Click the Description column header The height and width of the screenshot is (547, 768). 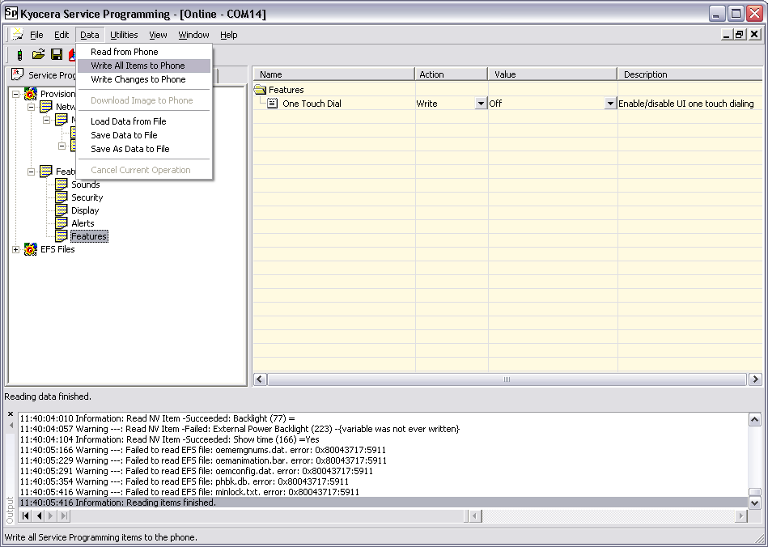point(645,74)
